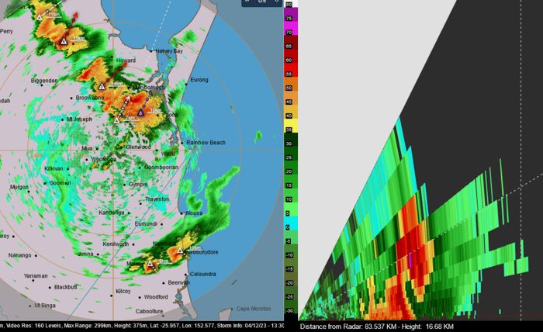Click the Kandanga town label
The image size is (543, 332).
(x=112, y=213)
